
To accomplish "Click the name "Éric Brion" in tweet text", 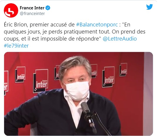I will [x=16, y=25].
